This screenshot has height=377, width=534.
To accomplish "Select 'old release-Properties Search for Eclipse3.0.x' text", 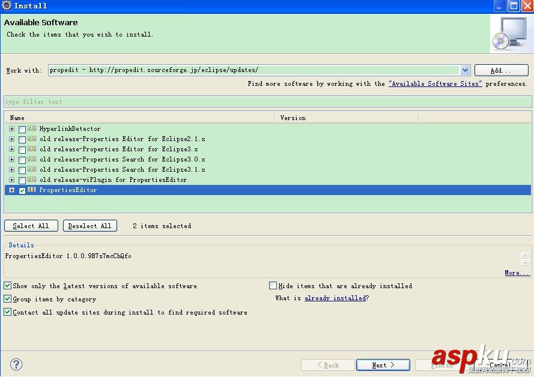I will click(x=123, y=159).
